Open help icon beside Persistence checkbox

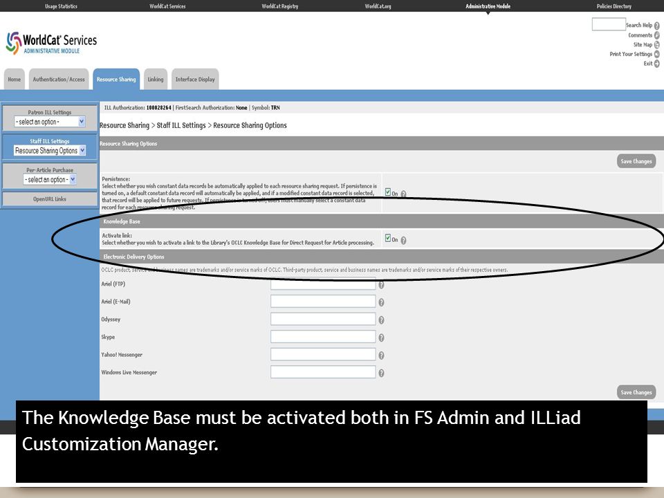pos(403,194)
